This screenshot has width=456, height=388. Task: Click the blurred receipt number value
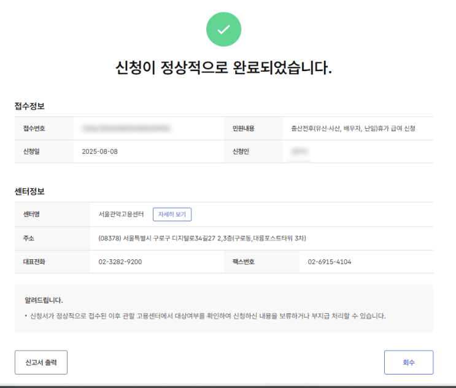click(x=126, y=128)
